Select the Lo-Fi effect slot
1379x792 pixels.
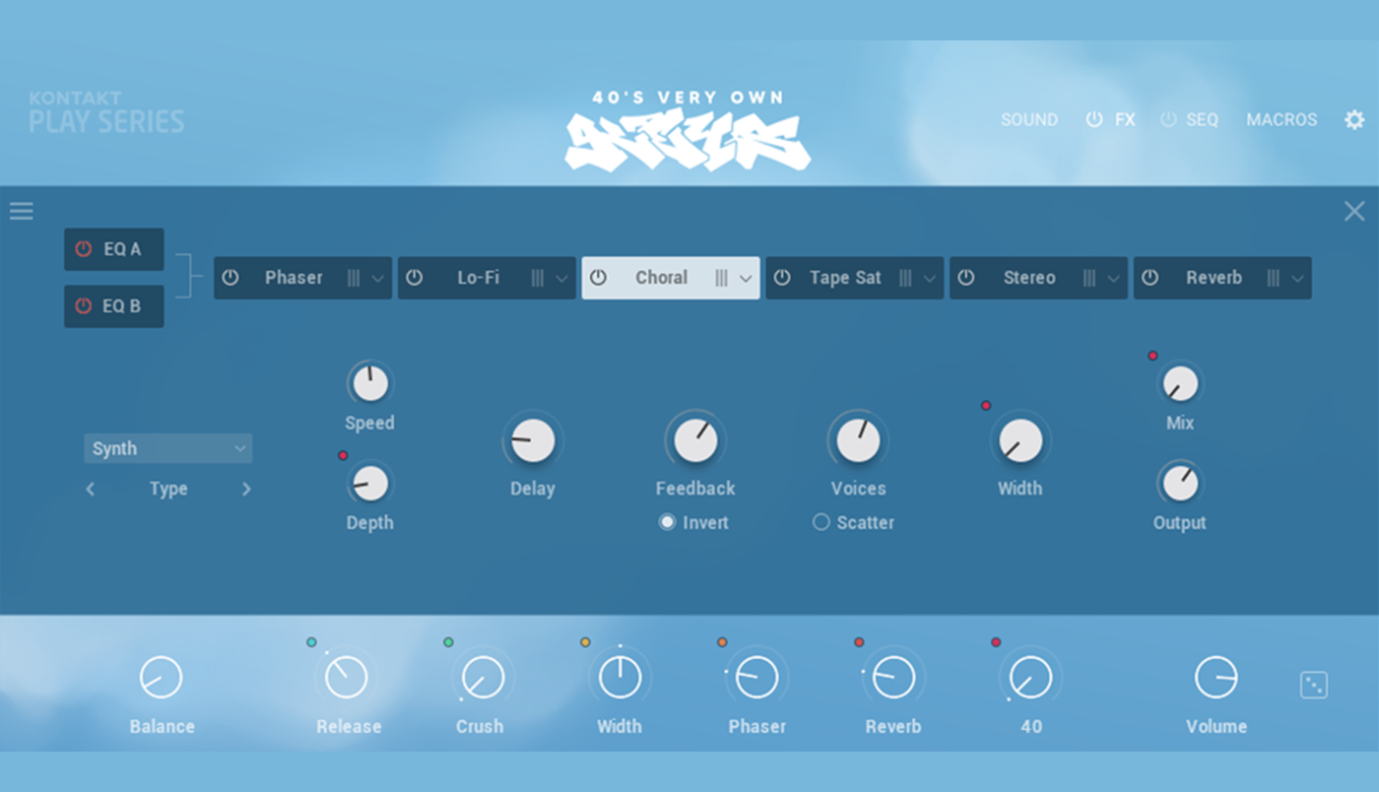click(487, 278)
